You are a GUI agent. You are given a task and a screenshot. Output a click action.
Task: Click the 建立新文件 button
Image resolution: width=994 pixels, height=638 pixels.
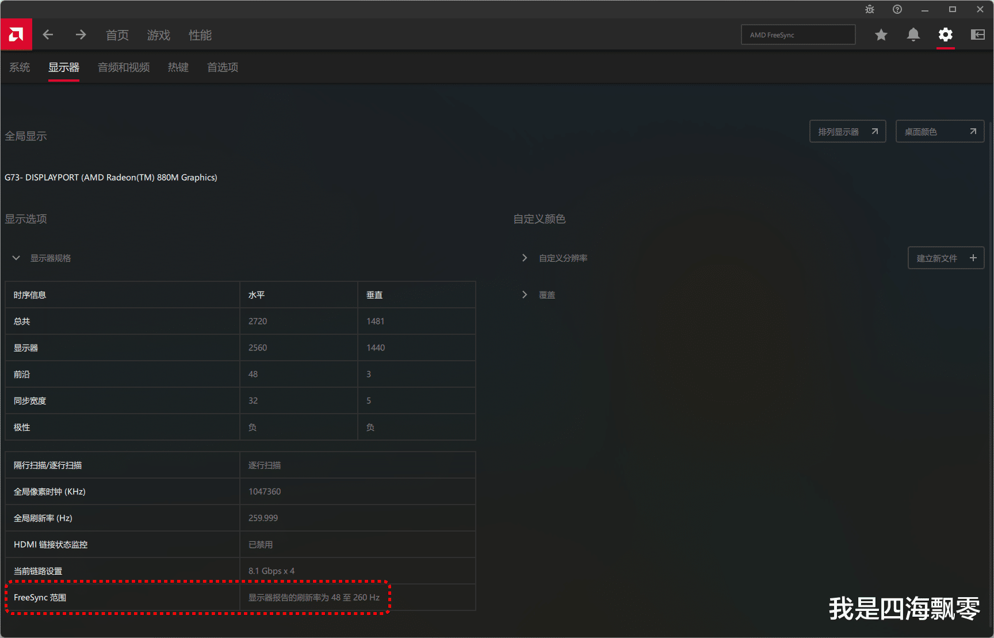pyautogui.click(x=946, y=258)
